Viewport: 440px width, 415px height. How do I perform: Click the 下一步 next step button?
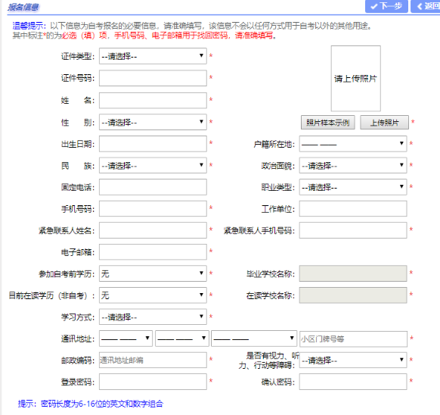coord(386,6)
